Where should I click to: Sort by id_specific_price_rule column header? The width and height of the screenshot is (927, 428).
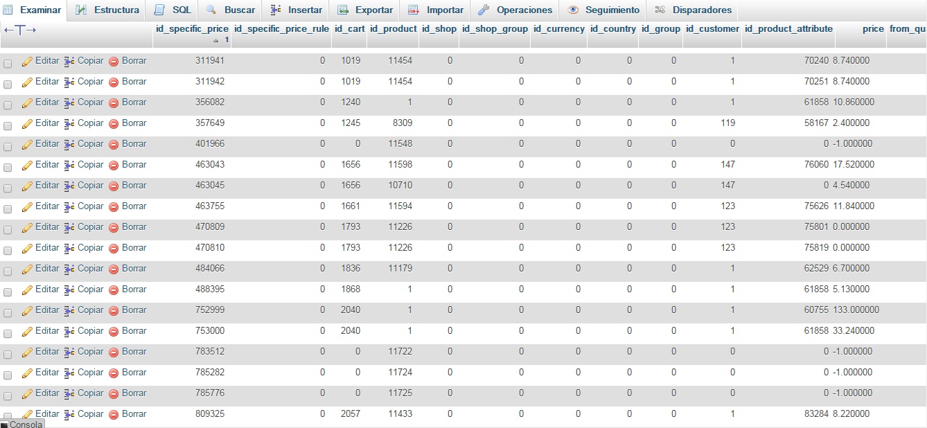[x=281, y=29]
